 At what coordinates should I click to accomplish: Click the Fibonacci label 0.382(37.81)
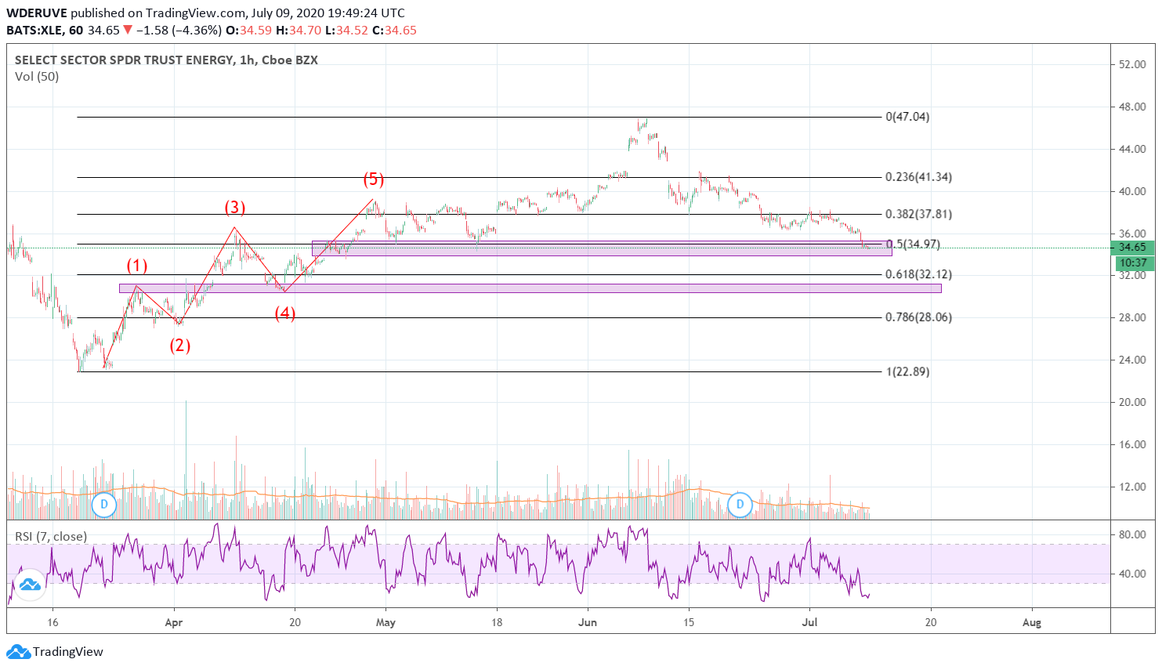[x=918, y=214]
